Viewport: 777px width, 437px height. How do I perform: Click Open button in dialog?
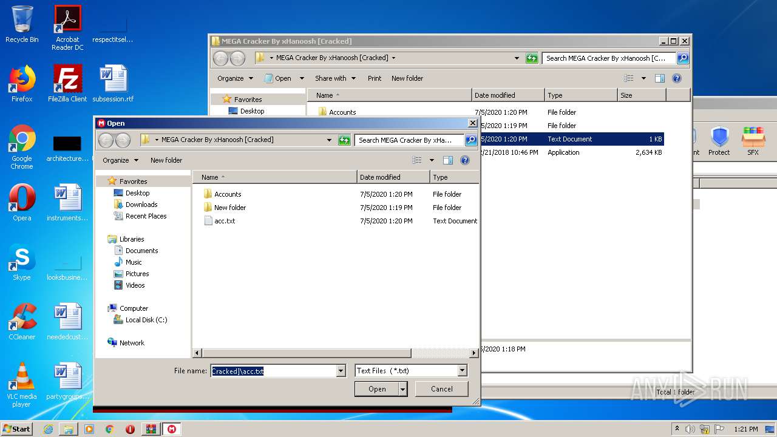click(x=377, y=389)
